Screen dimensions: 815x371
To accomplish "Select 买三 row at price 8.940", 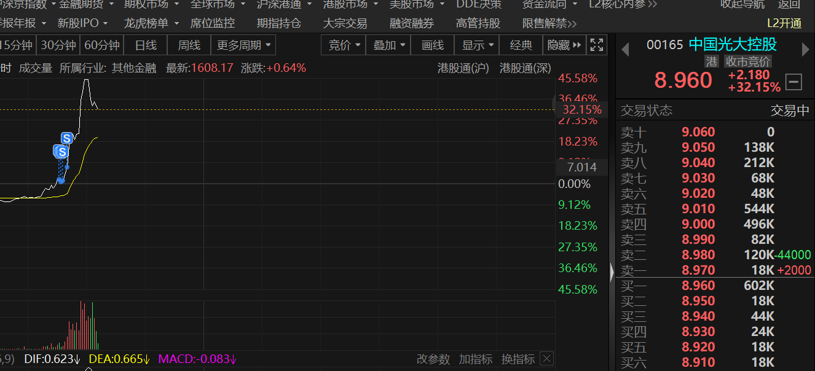I will 715,316.
